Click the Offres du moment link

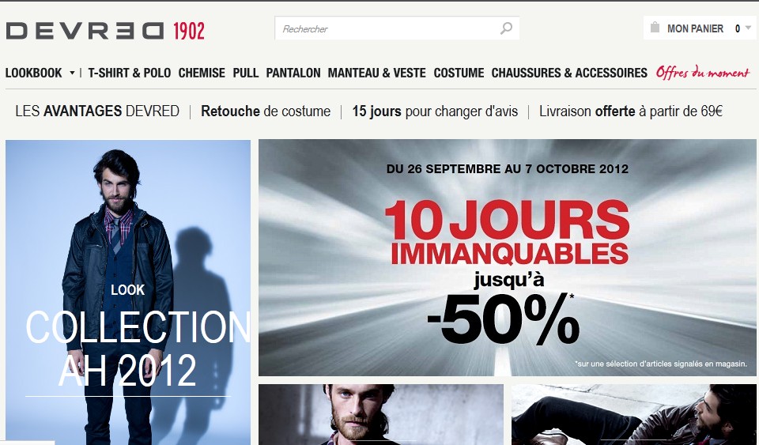[x=703, y=73]
